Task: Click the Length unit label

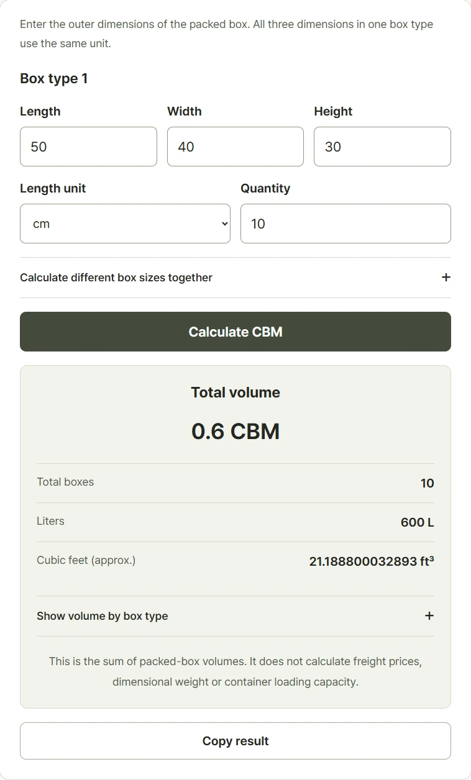Action: pos(53,188)
